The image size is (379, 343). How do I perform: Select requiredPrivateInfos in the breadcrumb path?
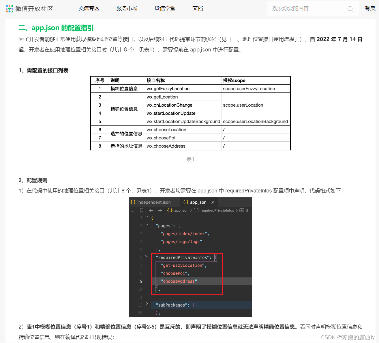coord(217,210)
